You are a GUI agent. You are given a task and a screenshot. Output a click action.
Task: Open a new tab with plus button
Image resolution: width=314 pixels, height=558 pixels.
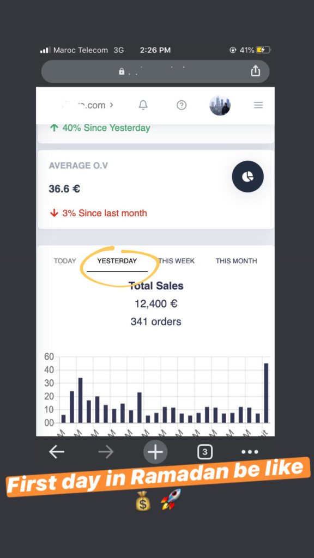point(155,452)
